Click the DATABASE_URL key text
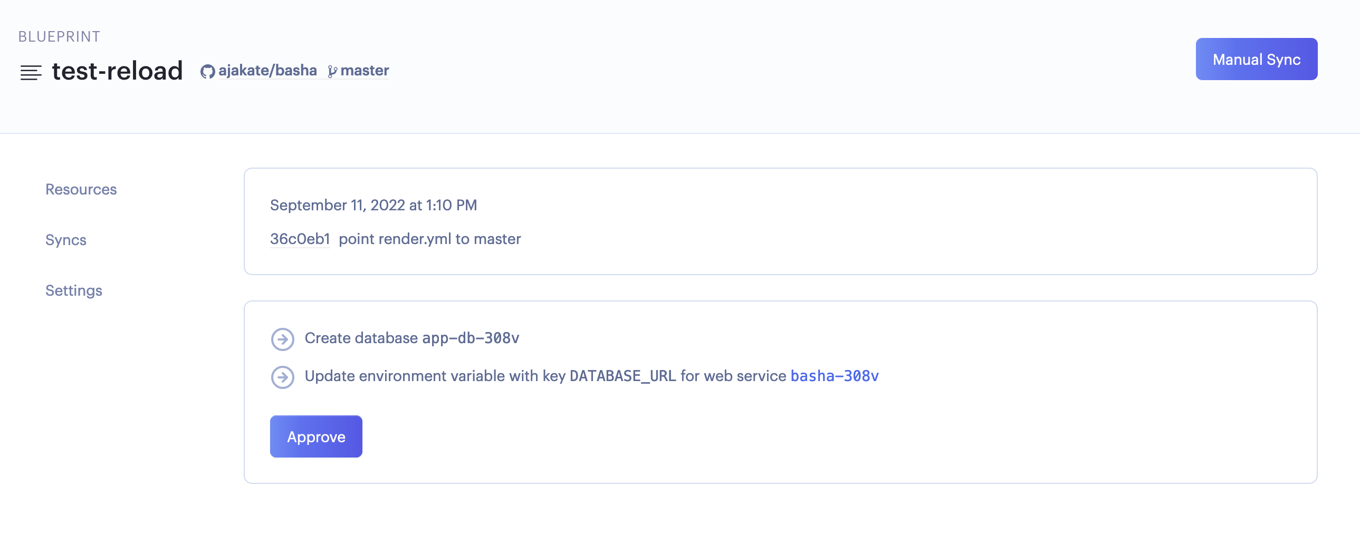This screenshot has height=545, width=1360. (622, 376)
